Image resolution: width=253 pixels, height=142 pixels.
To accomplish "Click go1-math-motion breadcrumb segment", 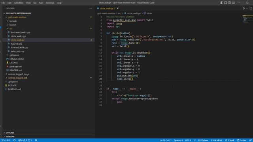I will coord(106,13).
